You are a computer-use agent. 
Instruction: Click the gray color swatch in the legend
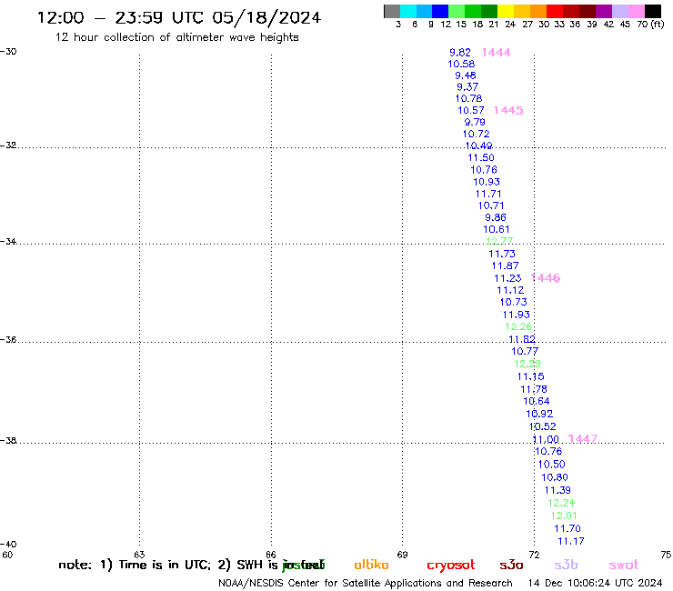[392, 11]
